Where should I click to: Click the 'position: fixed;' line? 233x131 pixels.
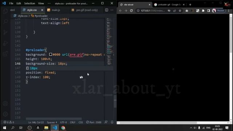tap(41, 72)
